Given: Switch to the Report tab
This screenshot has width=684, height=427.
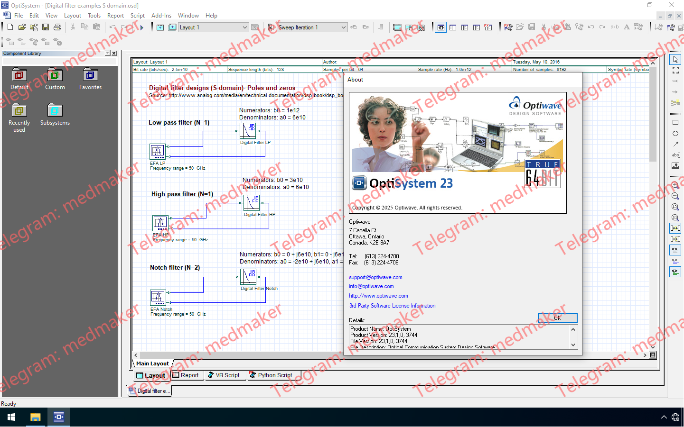Looking at the screenshot, I should 186,375.
